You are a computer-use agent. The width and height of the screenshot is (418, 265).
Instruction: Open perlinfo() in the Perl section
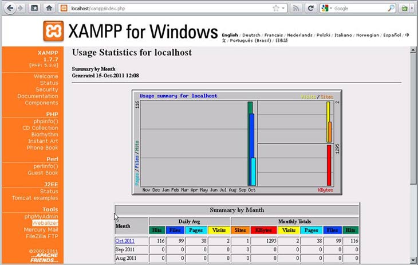click(x=46, y=166)
